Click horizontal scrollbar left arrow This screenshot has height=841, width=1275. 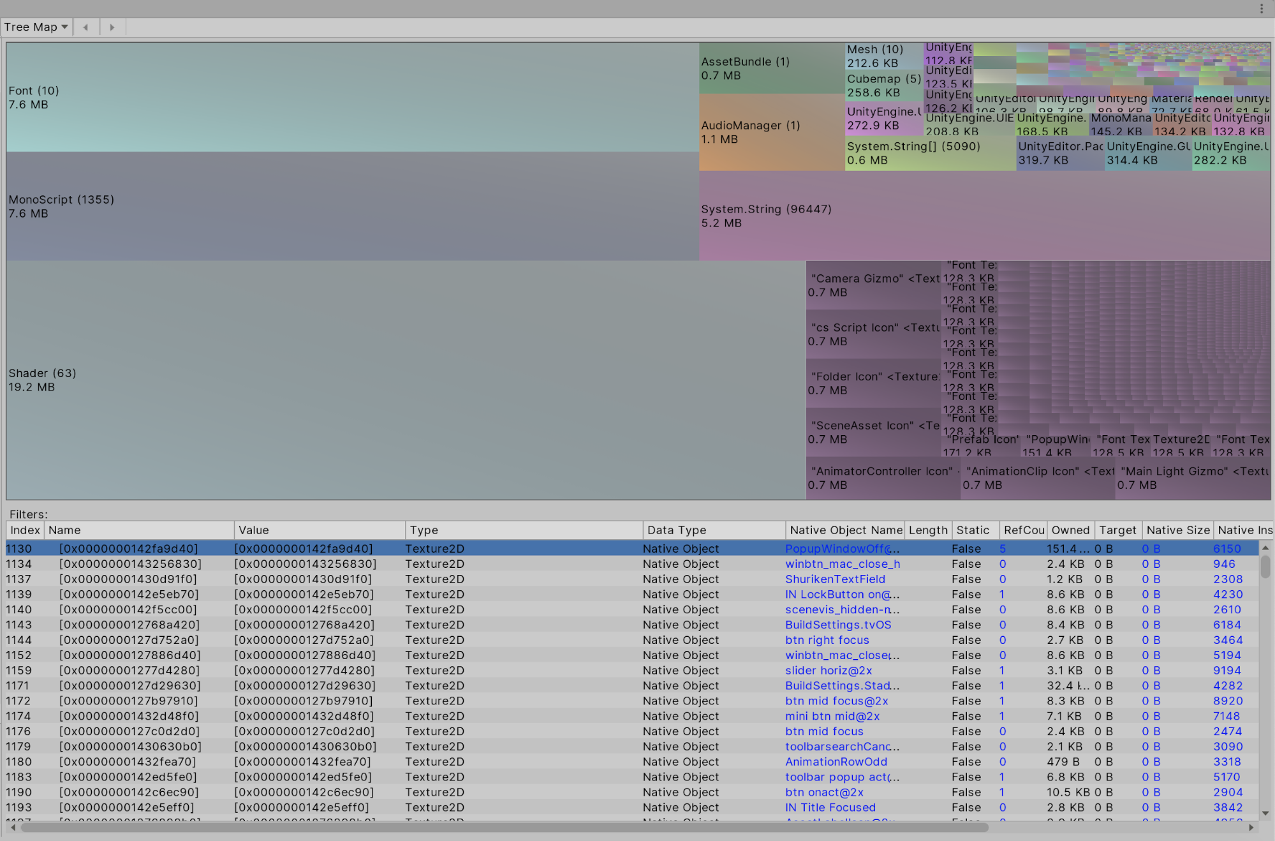click(x=13, y=828)
